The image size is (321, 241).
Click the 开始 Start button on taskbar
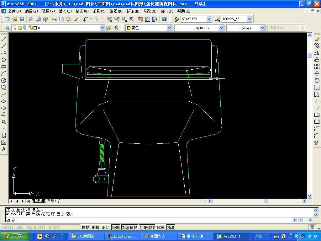pyautogui.click(x=15, y=236)
